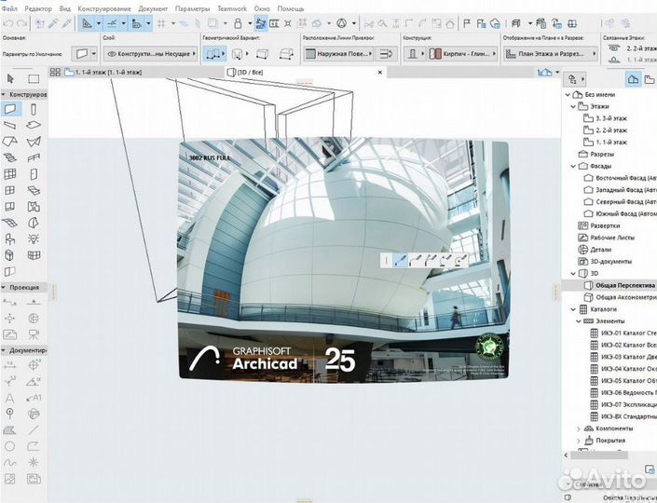Image resolution: width=657 pixels, height=503 pixels.
Task: Toggle Snap Guides button
Action: point(112,24)
